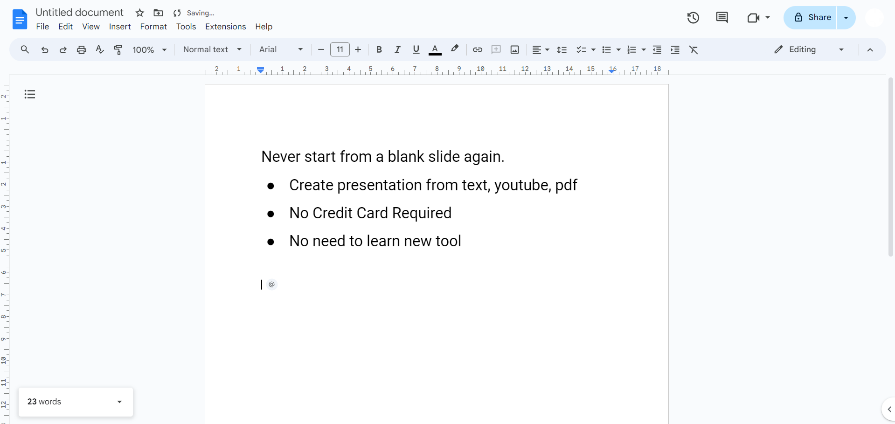Open the Extensions menu
Screen dimensions: 895x424
(x=225, y=27)
